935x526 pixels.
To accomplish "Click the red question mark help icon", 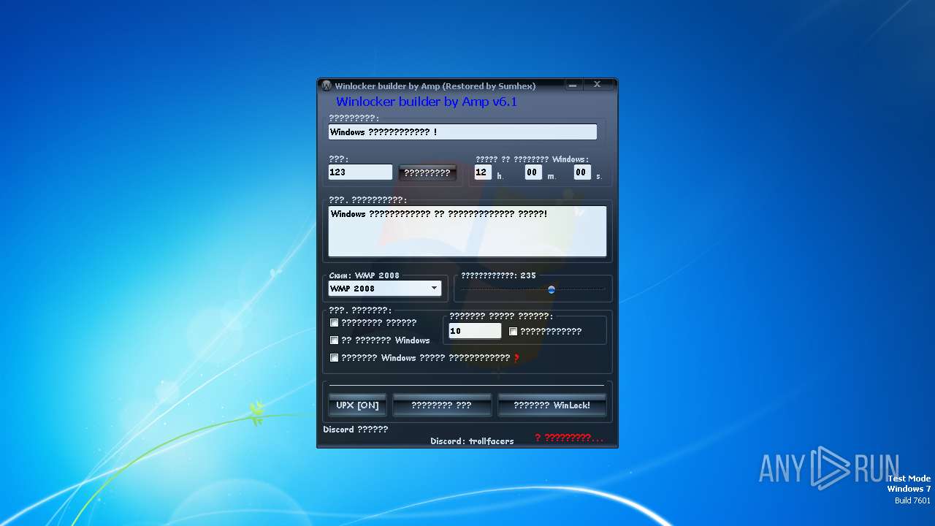I will [516, 358].
